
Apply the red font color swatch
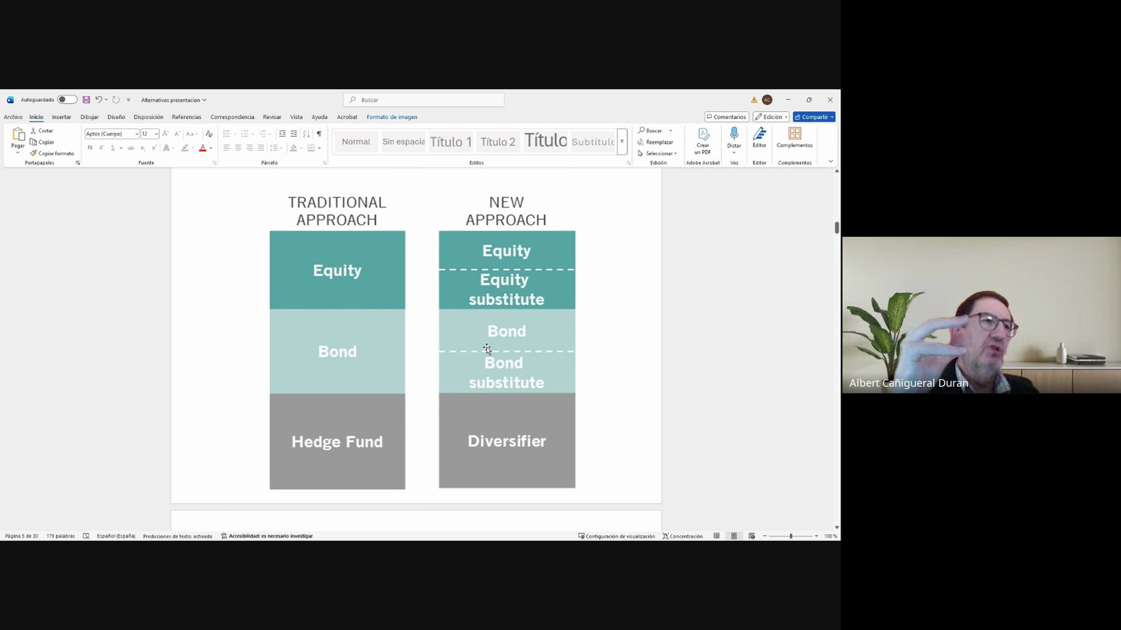coord(202,148)
